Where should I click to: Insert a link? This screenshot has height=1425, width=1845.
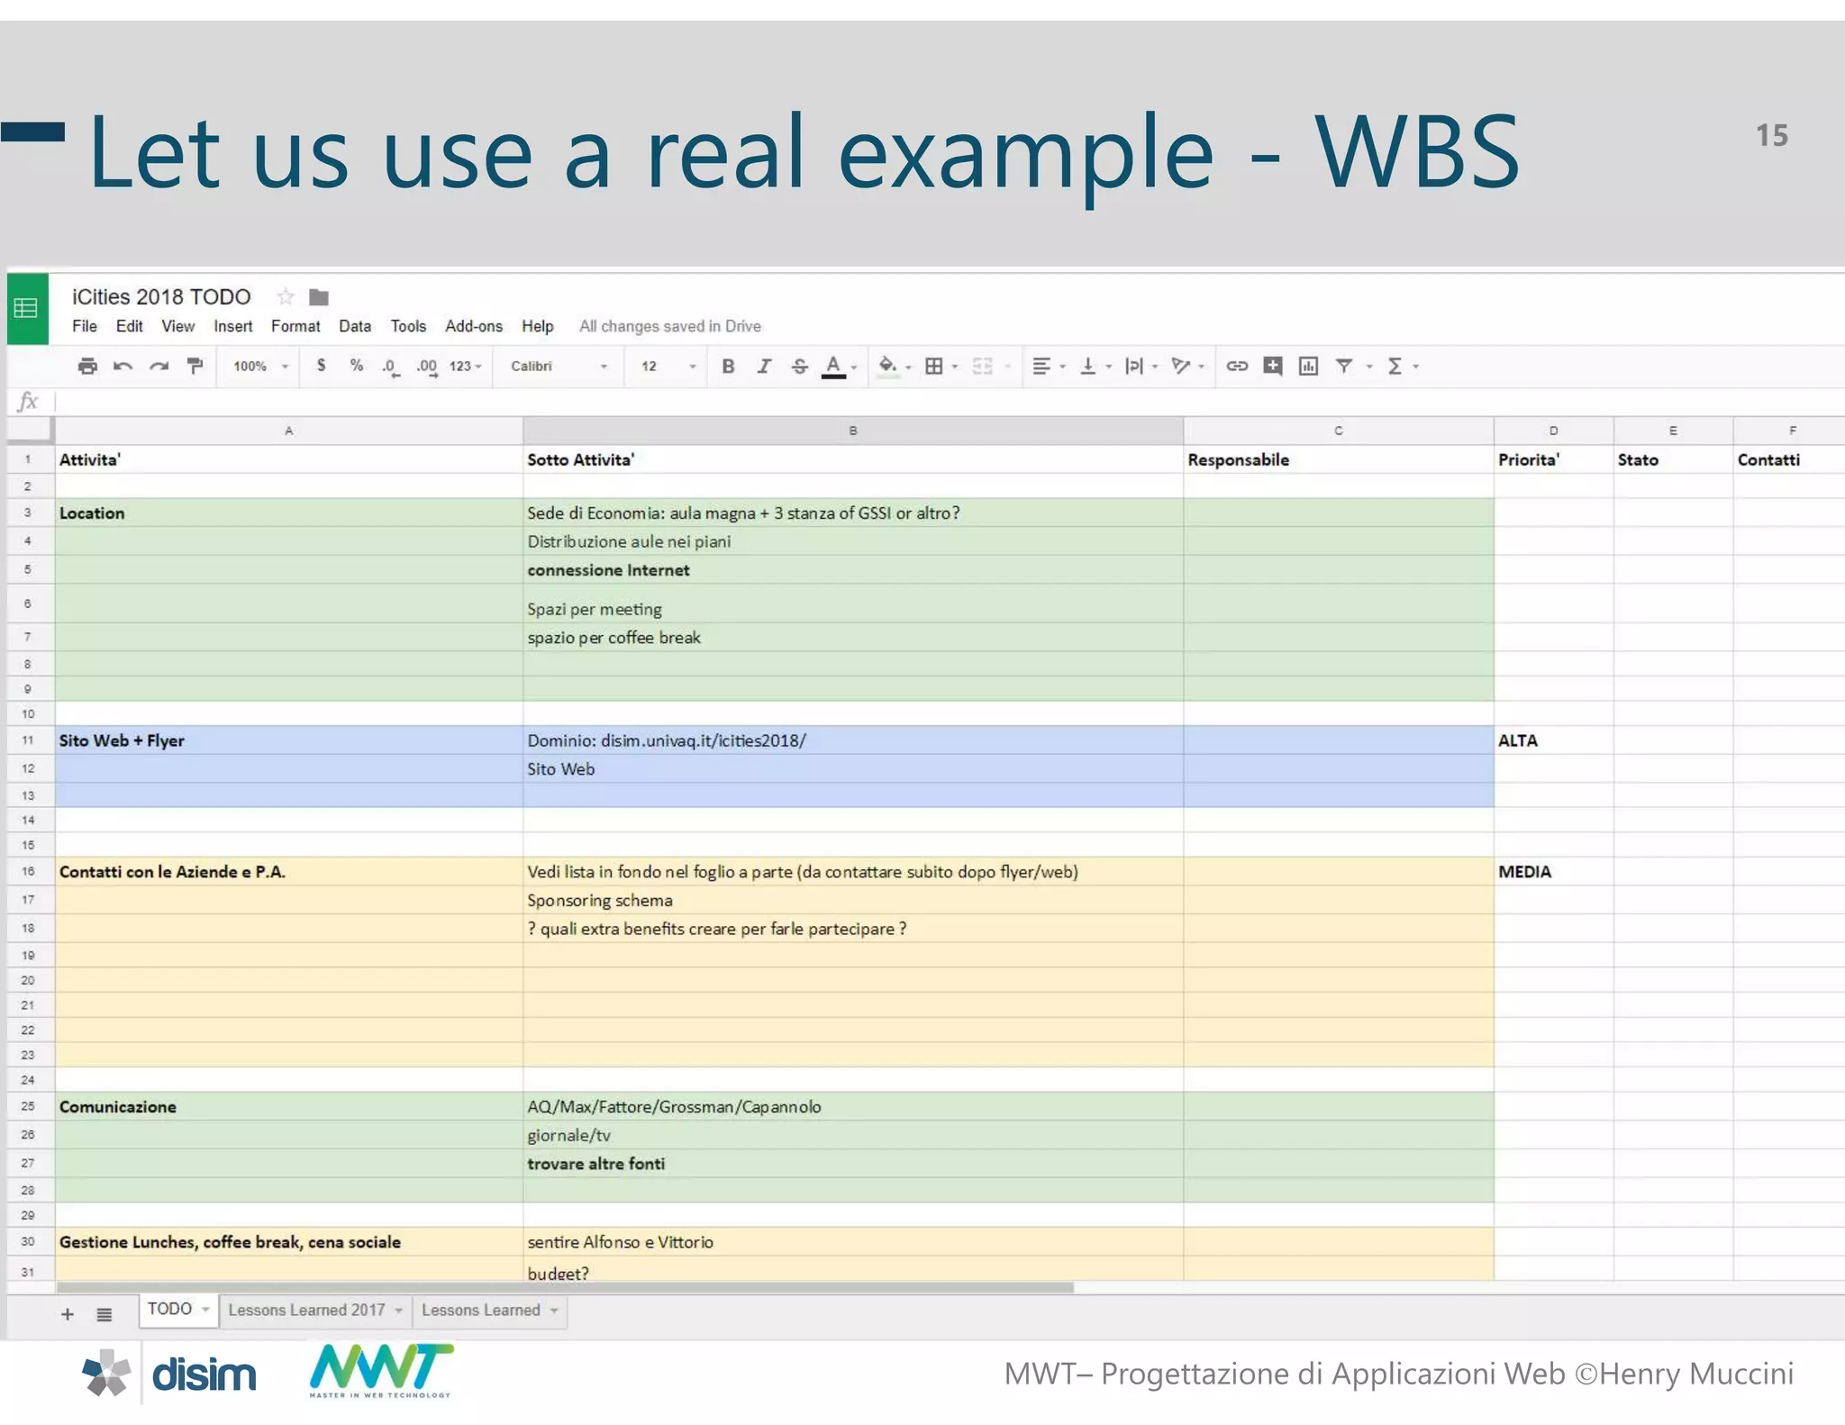(1237, 366)
